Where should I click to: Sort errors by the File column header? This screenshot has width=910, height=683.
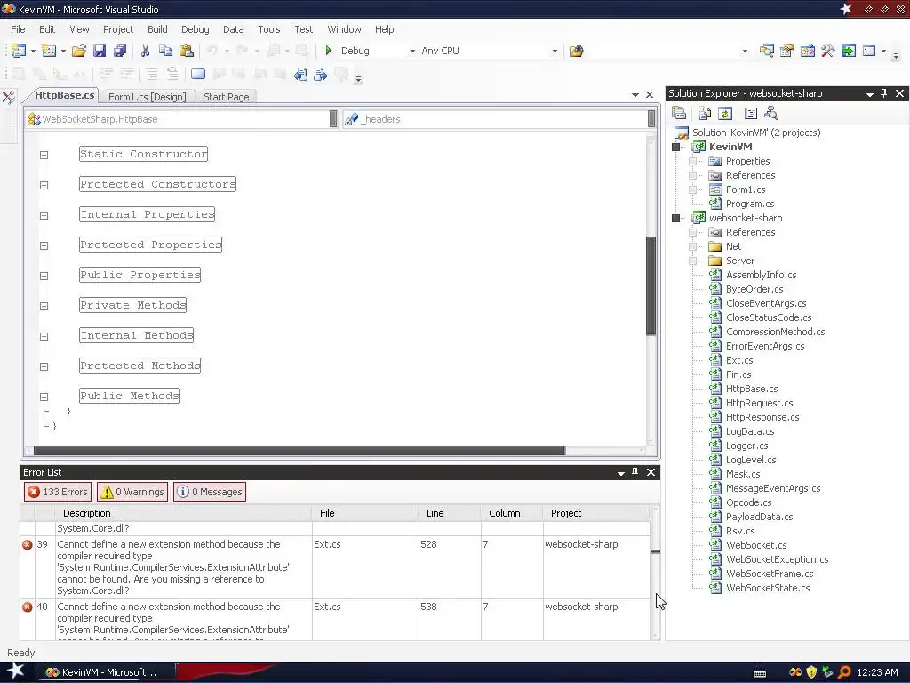pos(365,513)
